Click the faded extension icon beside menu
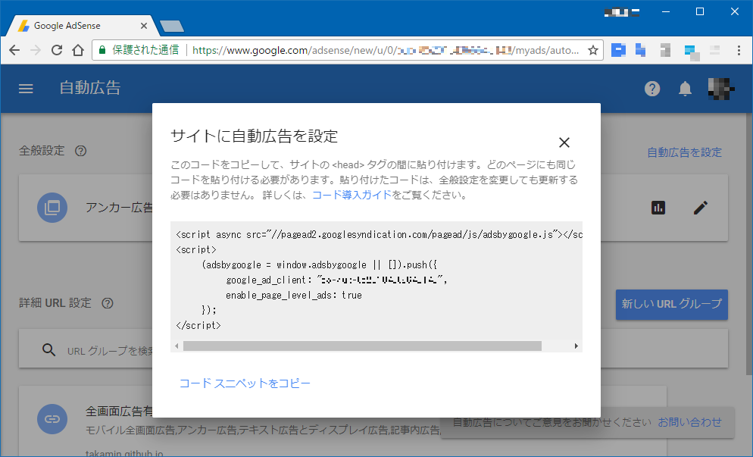 coord(714,50)
